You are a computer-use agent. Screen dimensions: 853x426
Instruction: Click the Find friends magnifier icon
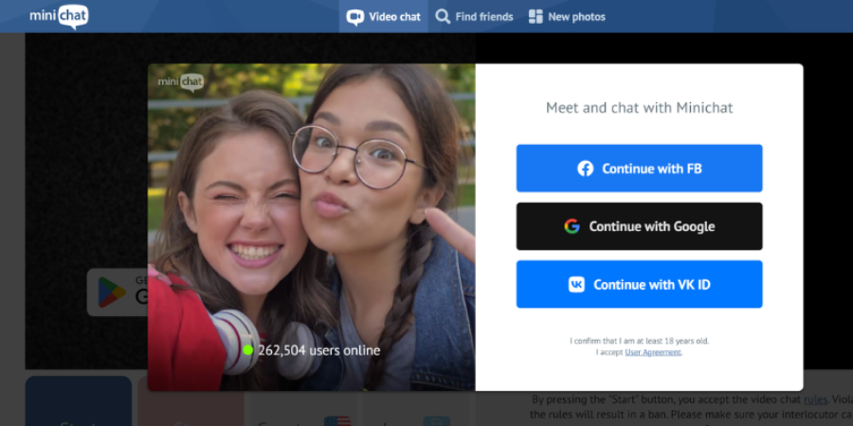click(443, 17)
